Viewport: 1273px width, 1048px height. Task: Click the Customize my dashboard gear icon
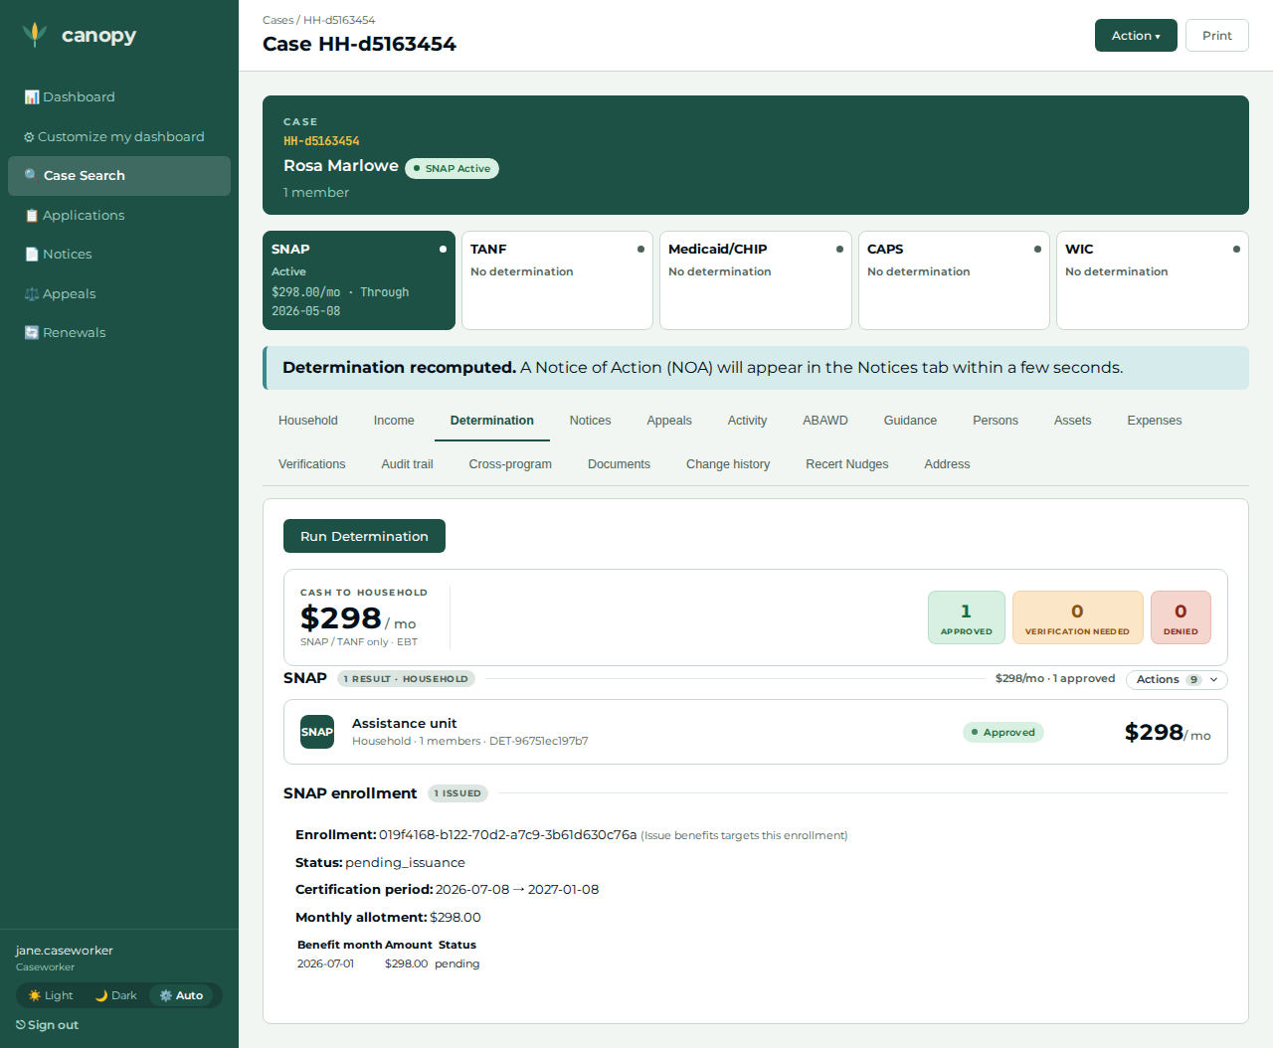29,137
